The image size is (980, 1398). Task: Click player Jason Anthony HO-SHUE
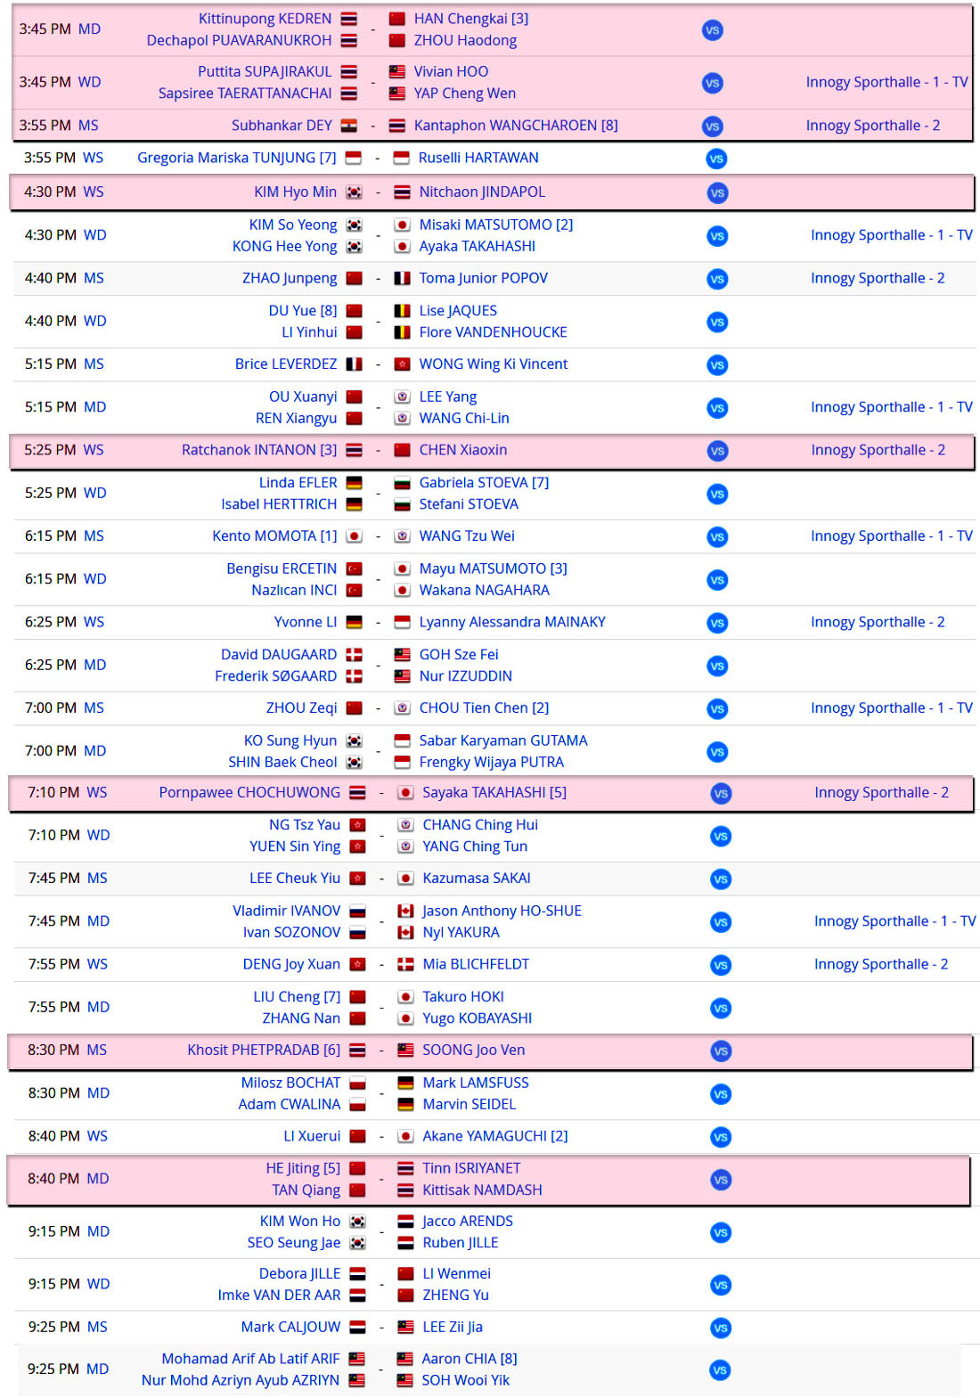pos(502,911)
